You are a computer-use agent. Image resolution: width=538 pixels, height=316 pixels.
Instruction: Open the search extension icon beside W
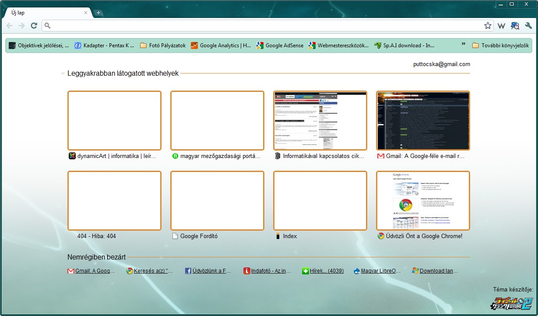click(x=515, y=26)
